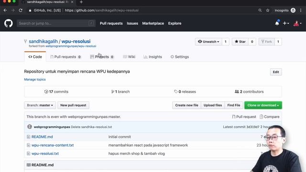Image resolution: width=306 pixels, height=172 pixels.
Task: Click the wpu-resolusi.txt file icon
Action: 29,154
